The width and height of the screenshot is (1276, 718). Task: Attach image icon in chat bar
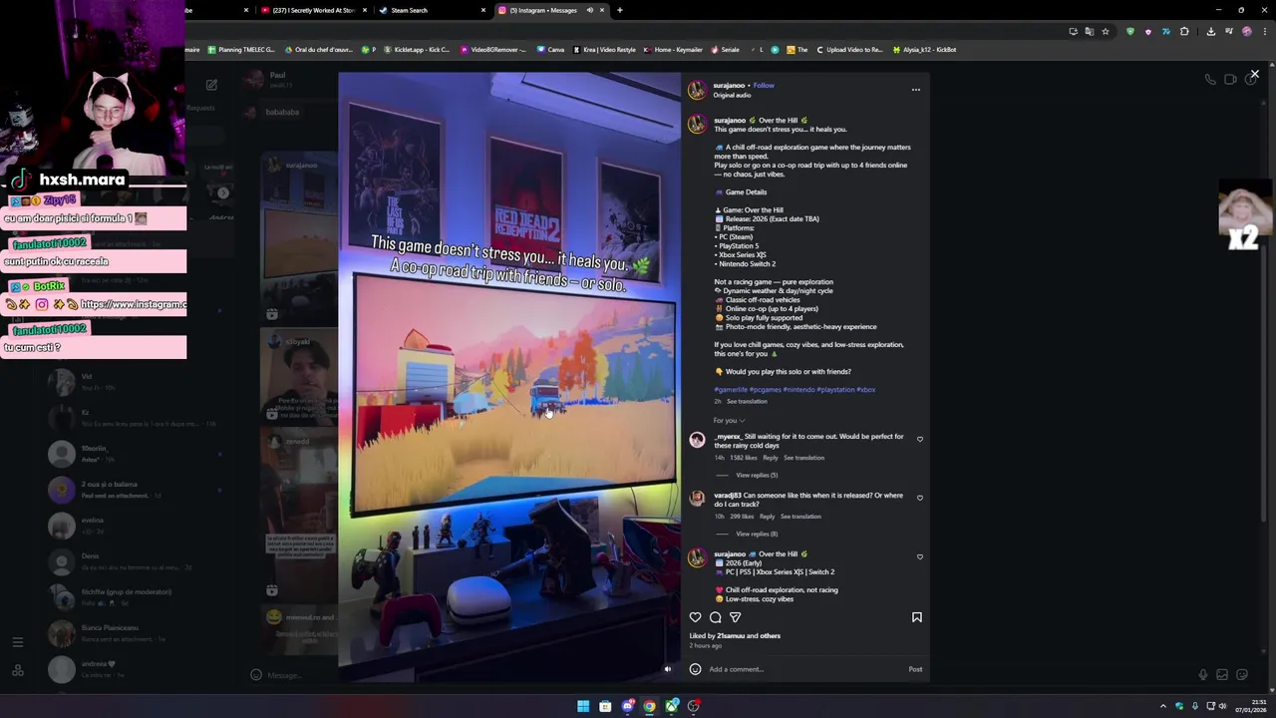click(x=1222, y=675)
